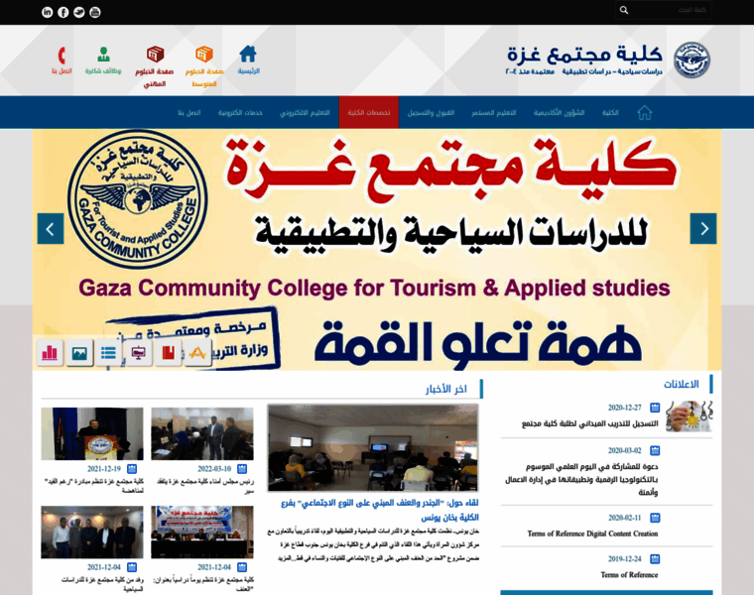The image size is (754, 595).
Task: Open the التعليم الالكتروني nav menu
Action: coord(305,113)
